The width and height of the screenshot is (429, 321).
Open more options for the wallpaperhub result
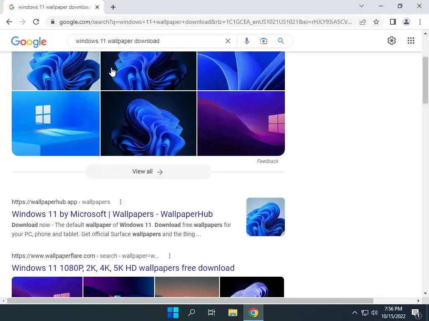tap(121, 202)
